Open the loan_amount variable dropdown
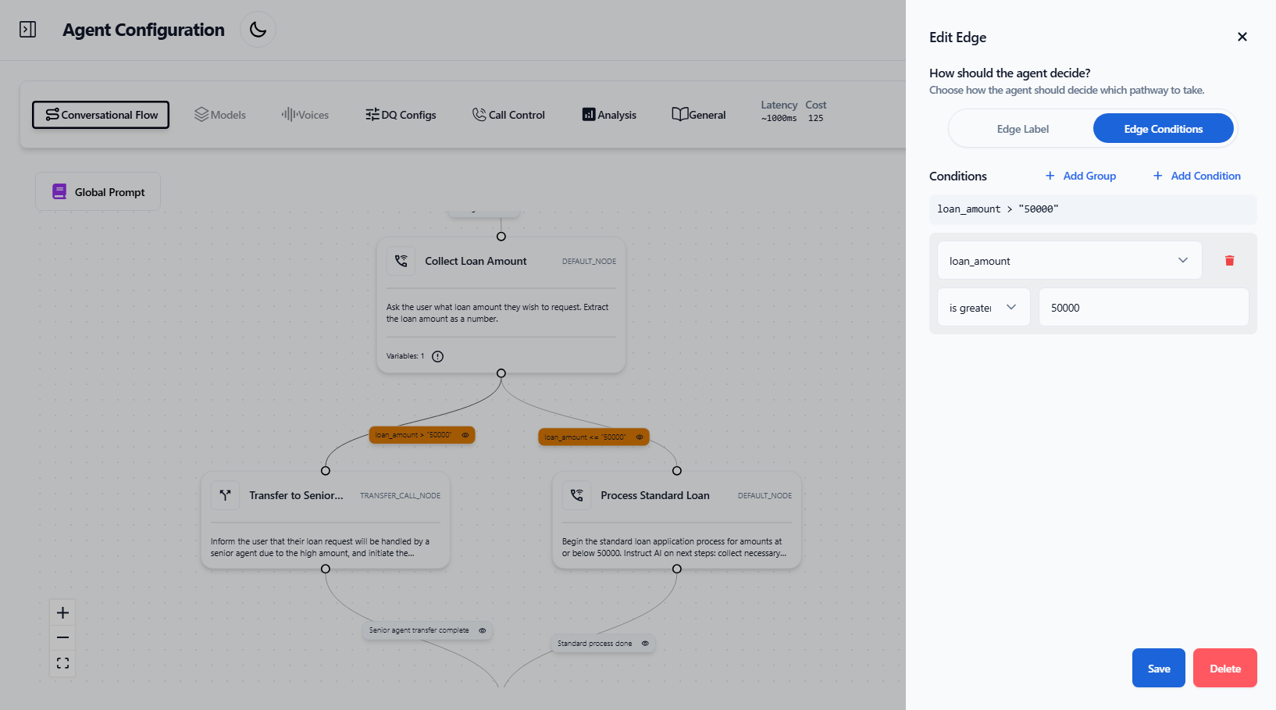Screen dimensions: 1276x710 coord(1069,261)
